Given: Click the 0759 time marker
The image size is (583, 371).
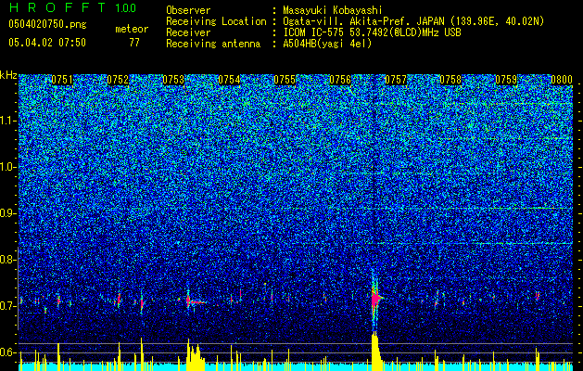Looking at the screenshot, I should point(506,80).
